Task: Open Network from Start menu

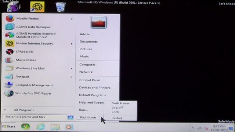Action: [x=86, y=72]
